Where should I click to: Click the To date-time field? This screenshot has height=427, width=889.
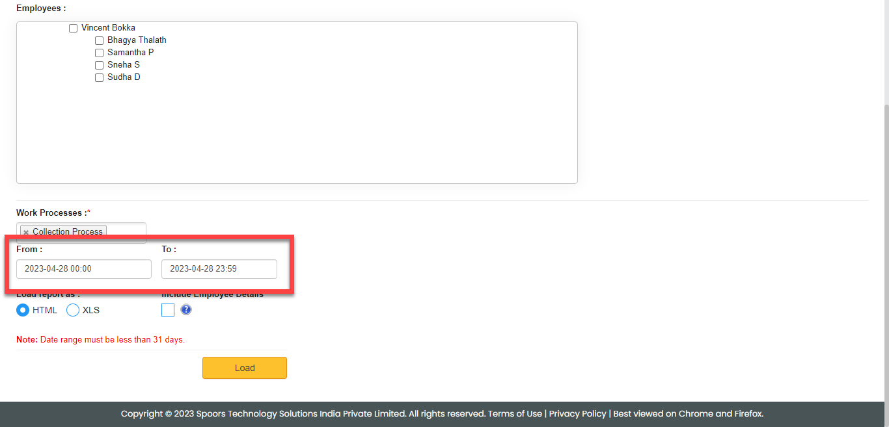coord(219,269)
